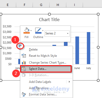The width and height of the screenshot is (102, 98).
Task: Click the Select Data table icon
Action: 24,69
